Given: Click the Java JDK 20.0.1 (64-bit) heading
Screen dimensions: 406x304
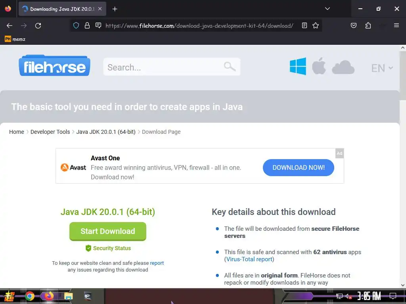Looking at the screenshot, I should 108,212.
